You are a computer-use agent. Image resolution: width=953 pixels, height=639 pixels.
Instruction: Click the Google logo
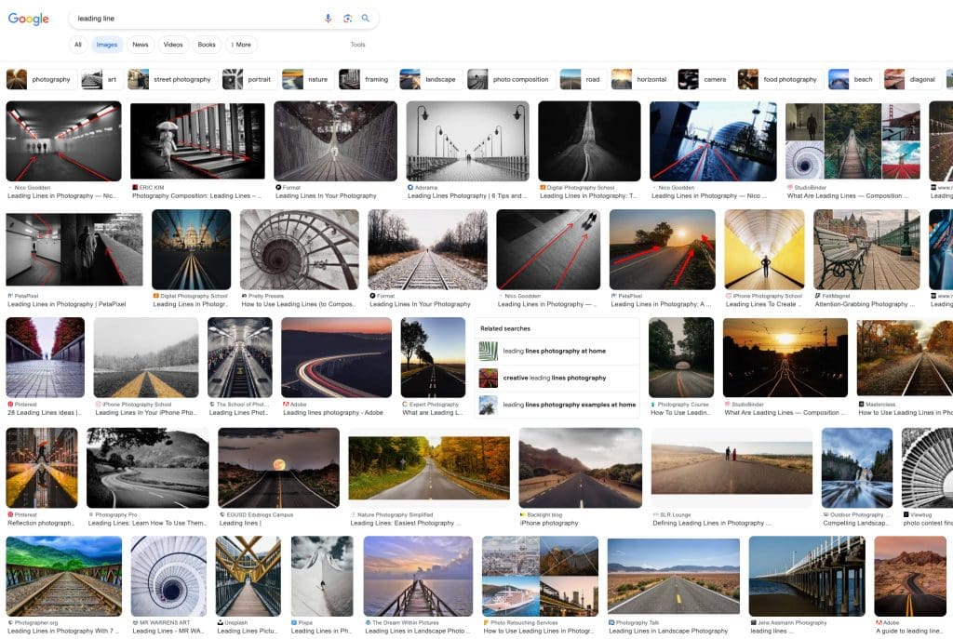click(28, 19)
